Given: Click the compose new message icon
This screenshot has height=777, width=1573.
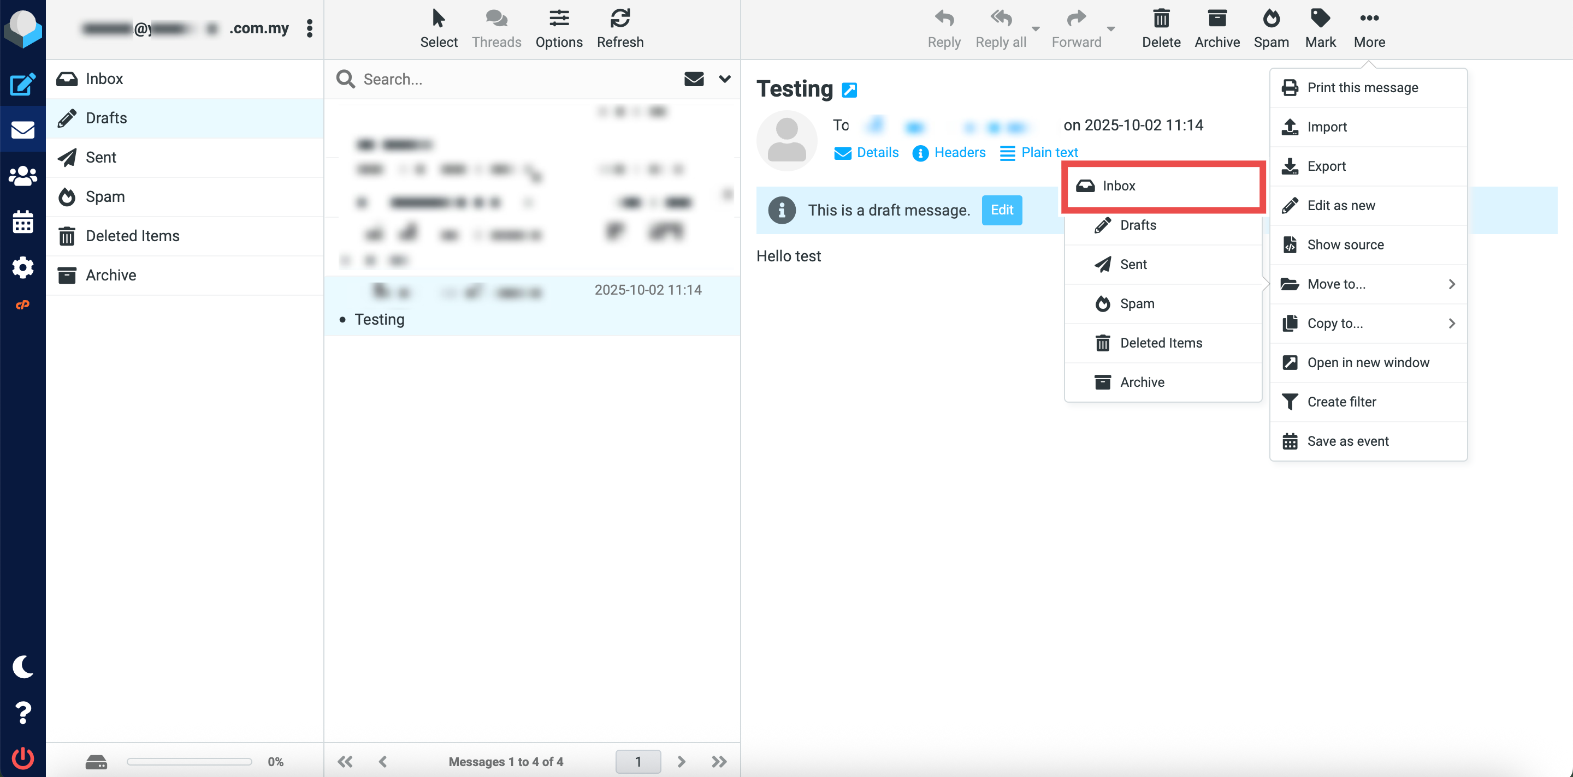Looking at the screenshot, I should point(22,84).
